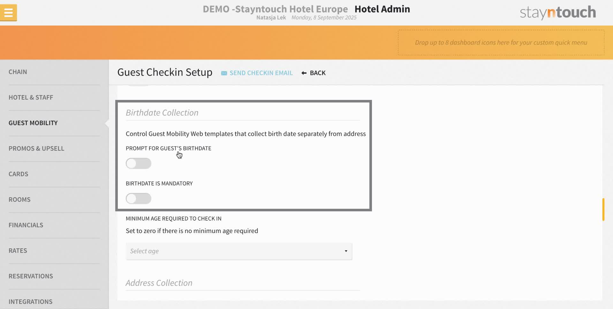The height and width of the screenshot is (309, 613).
Task: Navigate to Hotel & Staff settings
Action: [31, 97]
